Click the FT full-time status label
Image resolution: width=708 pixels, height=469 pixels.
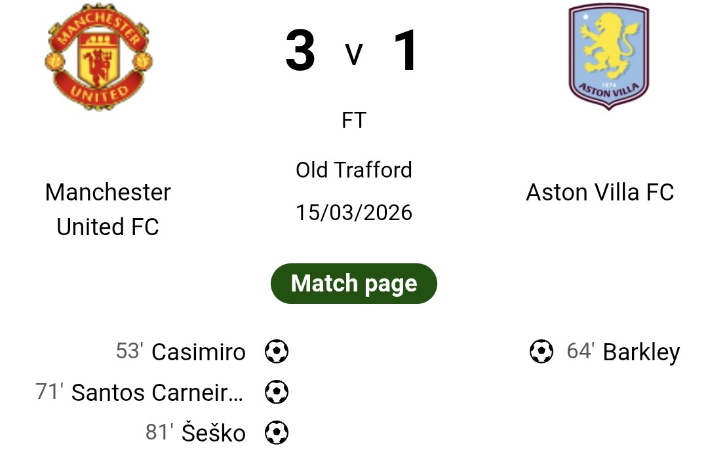click(x=353, y=121)
